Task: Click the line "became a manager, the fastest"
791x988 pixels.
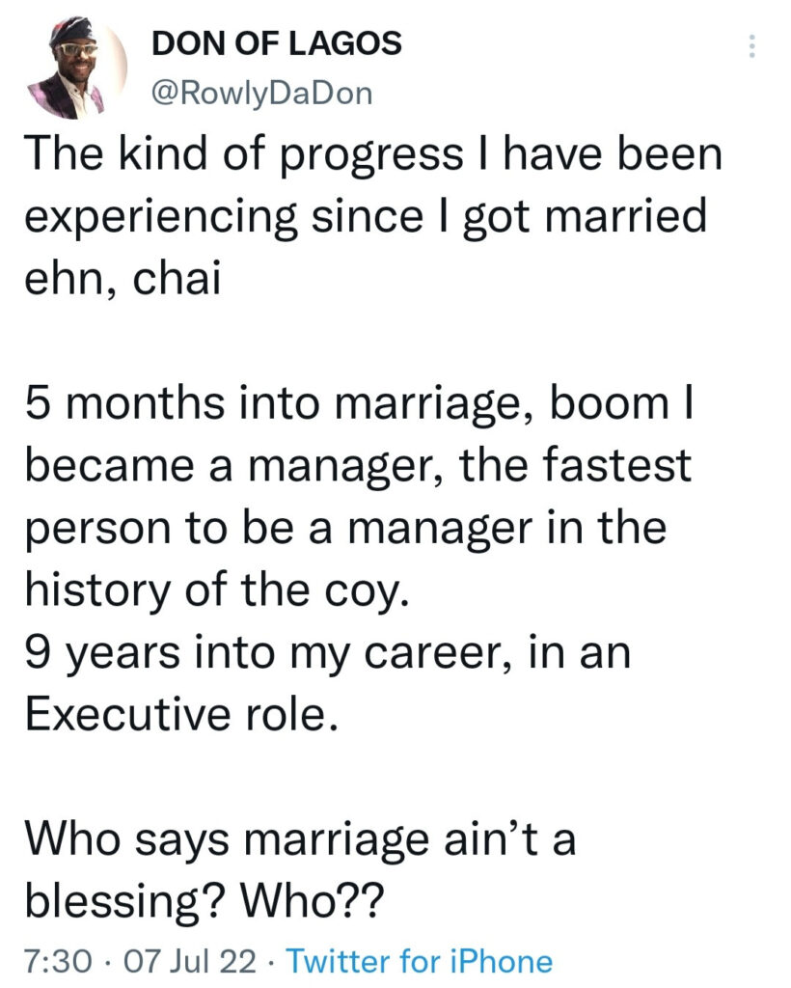Action: [x=358, y=465]
